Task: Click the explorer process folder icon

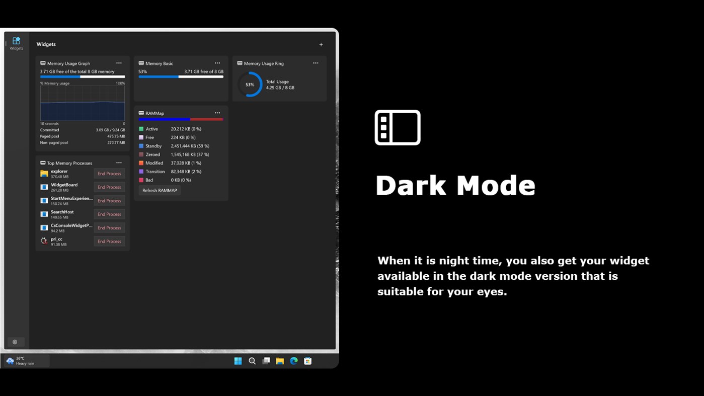Action: (x=44, y=173)
